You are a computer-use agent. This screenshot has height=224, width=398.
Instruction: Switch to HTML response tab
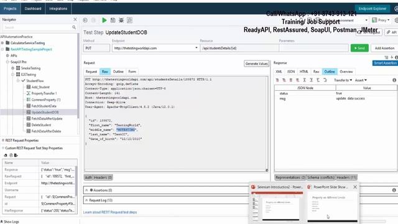pyautogui.click(x=304, y=72)
